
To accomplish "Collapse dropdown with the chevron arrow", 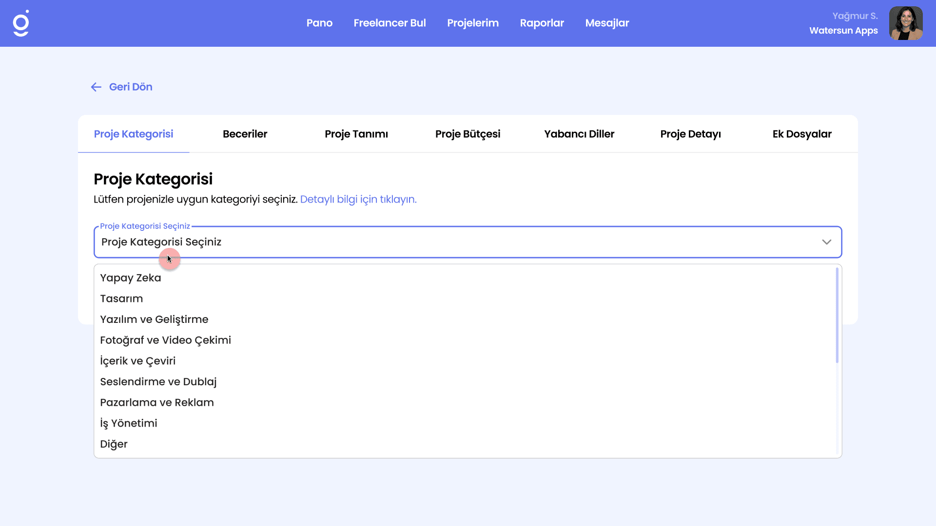I will [x=826, y=242].
